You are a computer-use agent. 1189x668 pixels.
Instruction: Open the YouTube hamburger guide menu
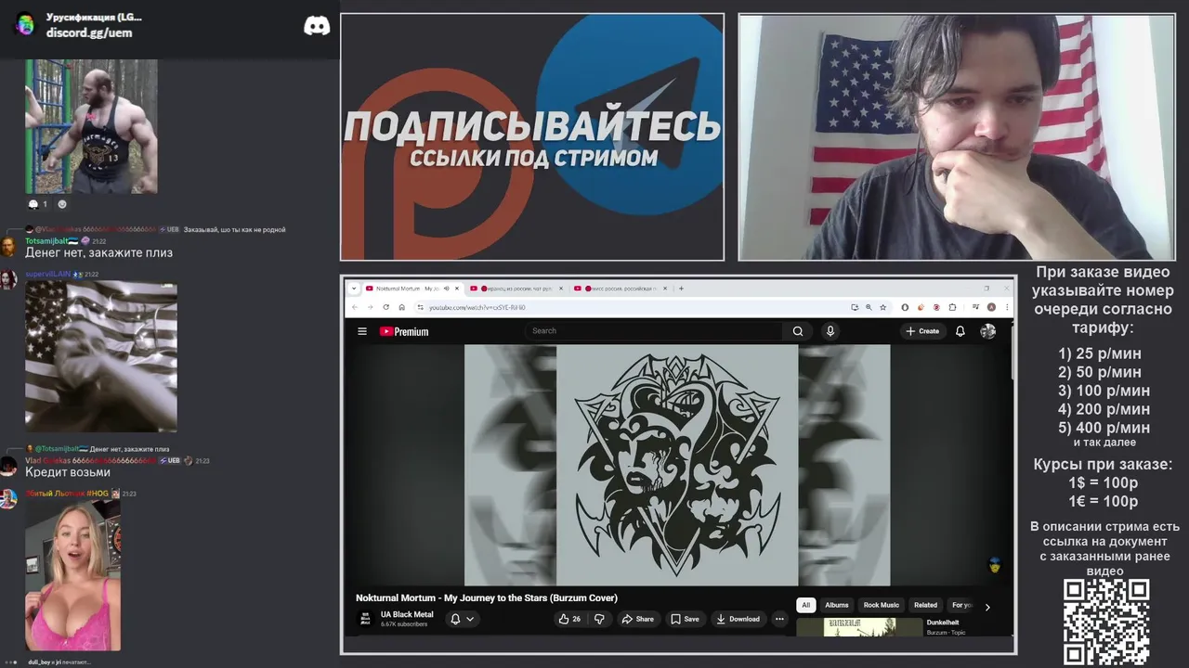(x=362, y=331)
